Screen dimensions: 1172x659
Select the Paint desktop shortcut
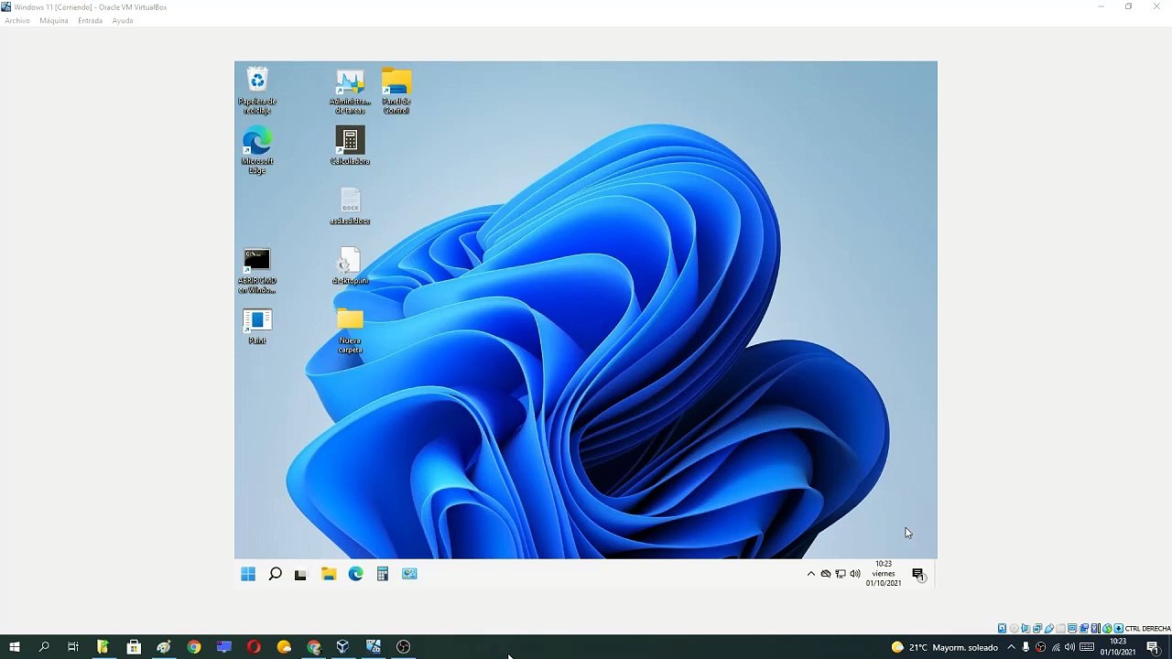coord(257,326)
